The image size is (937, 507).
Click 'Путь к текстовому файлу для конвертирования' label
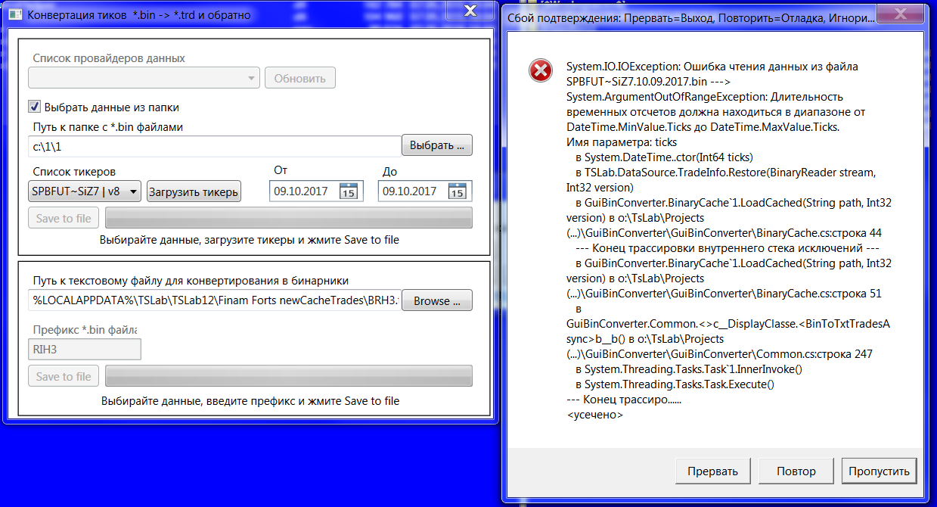(191, 281)
